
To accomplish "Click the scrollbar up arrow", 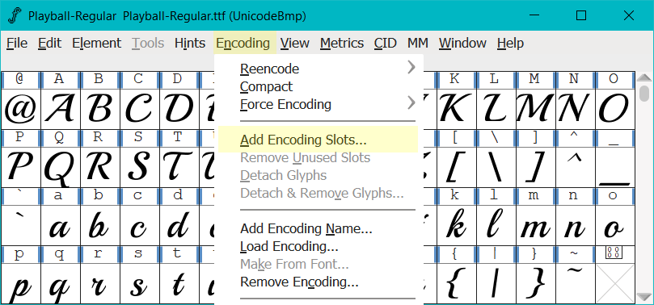I will [x=644, y=77].
